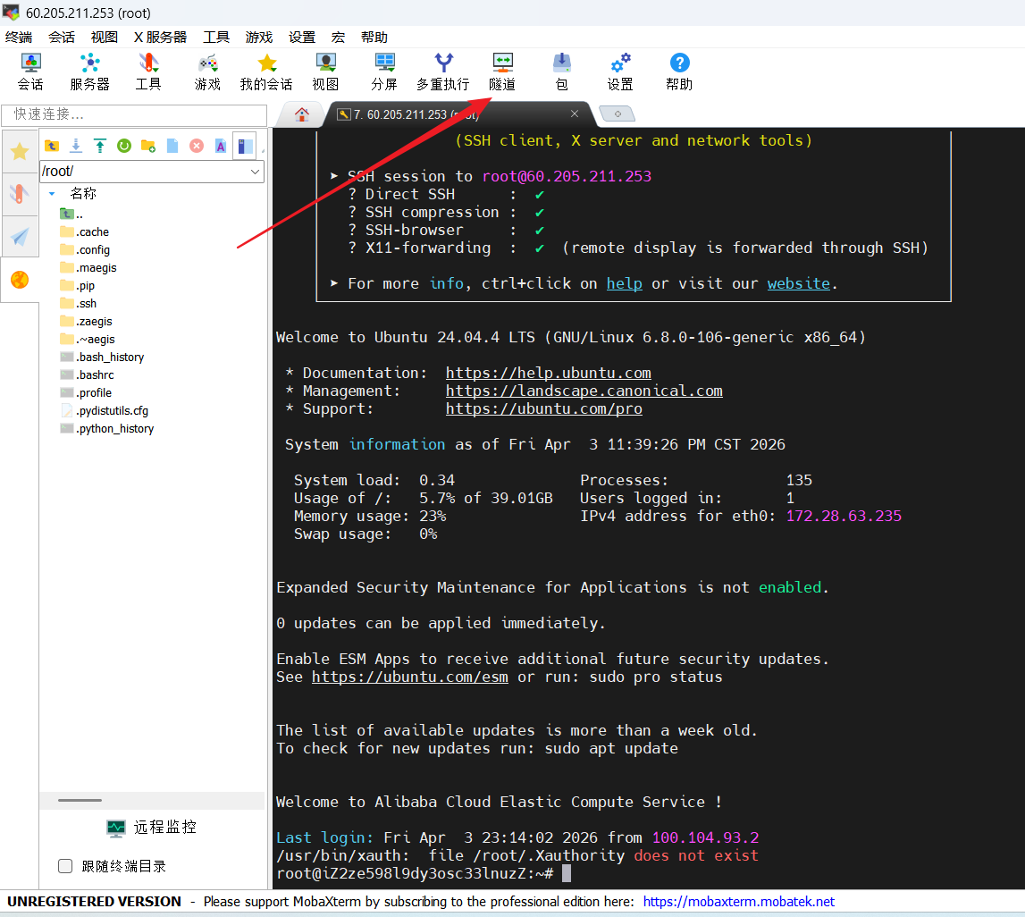Click the red delete icon in SFTP toolbar
1025x917 pixels.
pos(197,146)
